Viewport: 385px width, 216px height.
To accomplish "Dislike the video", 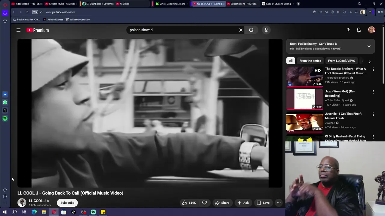I will (205, 203).
